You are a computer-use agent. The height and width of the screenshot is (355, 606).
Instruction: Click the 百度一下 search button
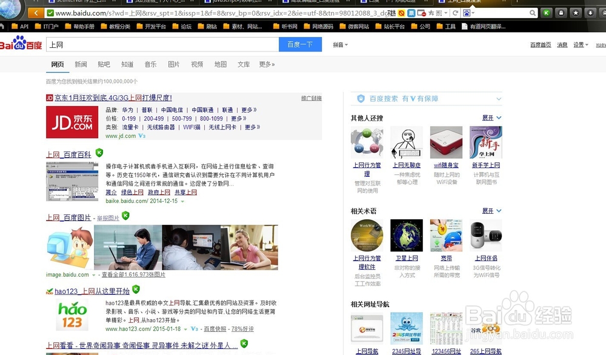point(301,44)
